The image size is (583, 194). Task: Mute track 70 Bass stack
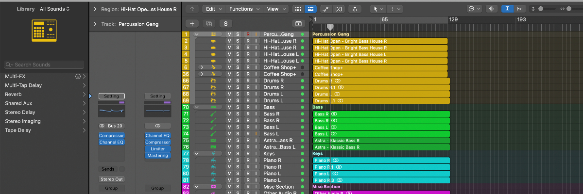pyautogui.click(x=229, y=107)
